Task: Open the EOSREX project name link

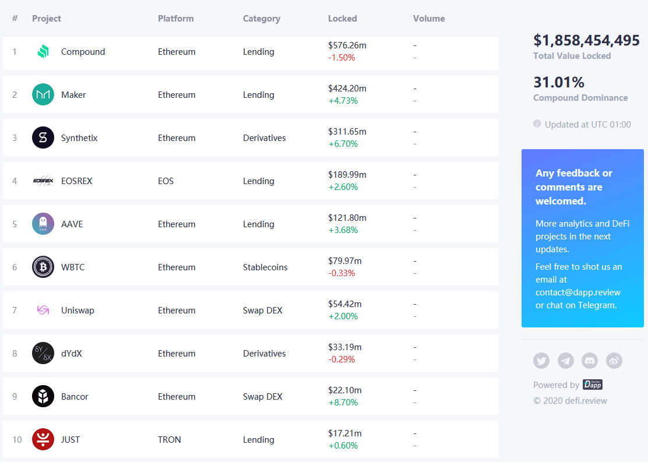Action: click(76, 181)
